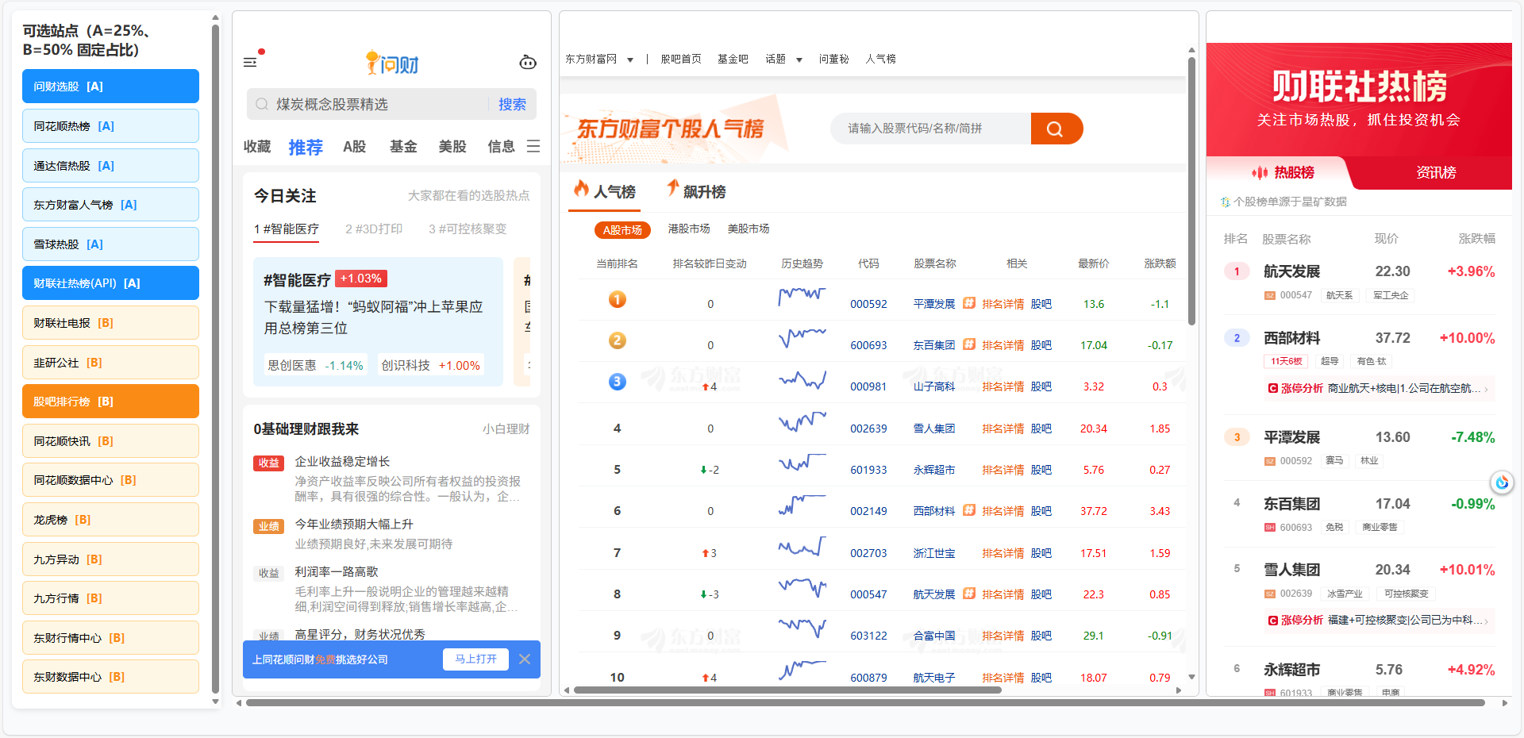Click the trend chart for stock 000981
The width and height of the screenshot is (1524, 738).
tap(802, 381)
